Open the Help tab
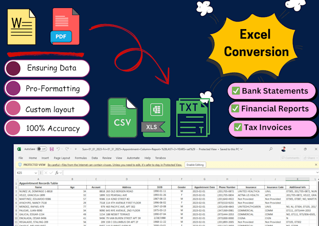 pos(147,158)
